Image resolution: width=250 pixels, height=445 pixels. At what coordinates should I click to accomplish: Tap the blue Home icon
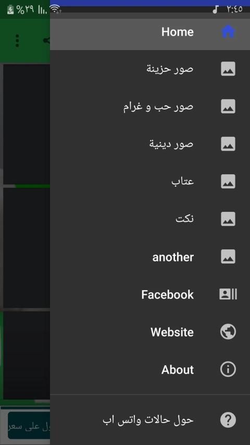tap(228, 31)
